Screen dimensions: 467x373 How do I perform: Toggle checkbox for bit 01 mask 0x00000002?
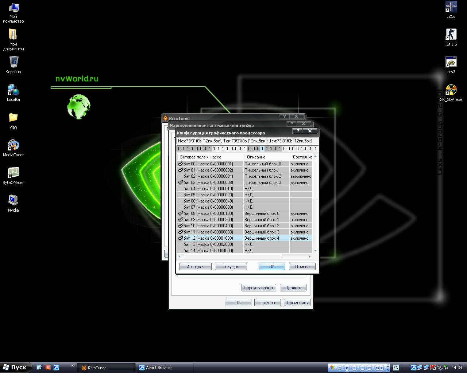(x=180, y=170)
